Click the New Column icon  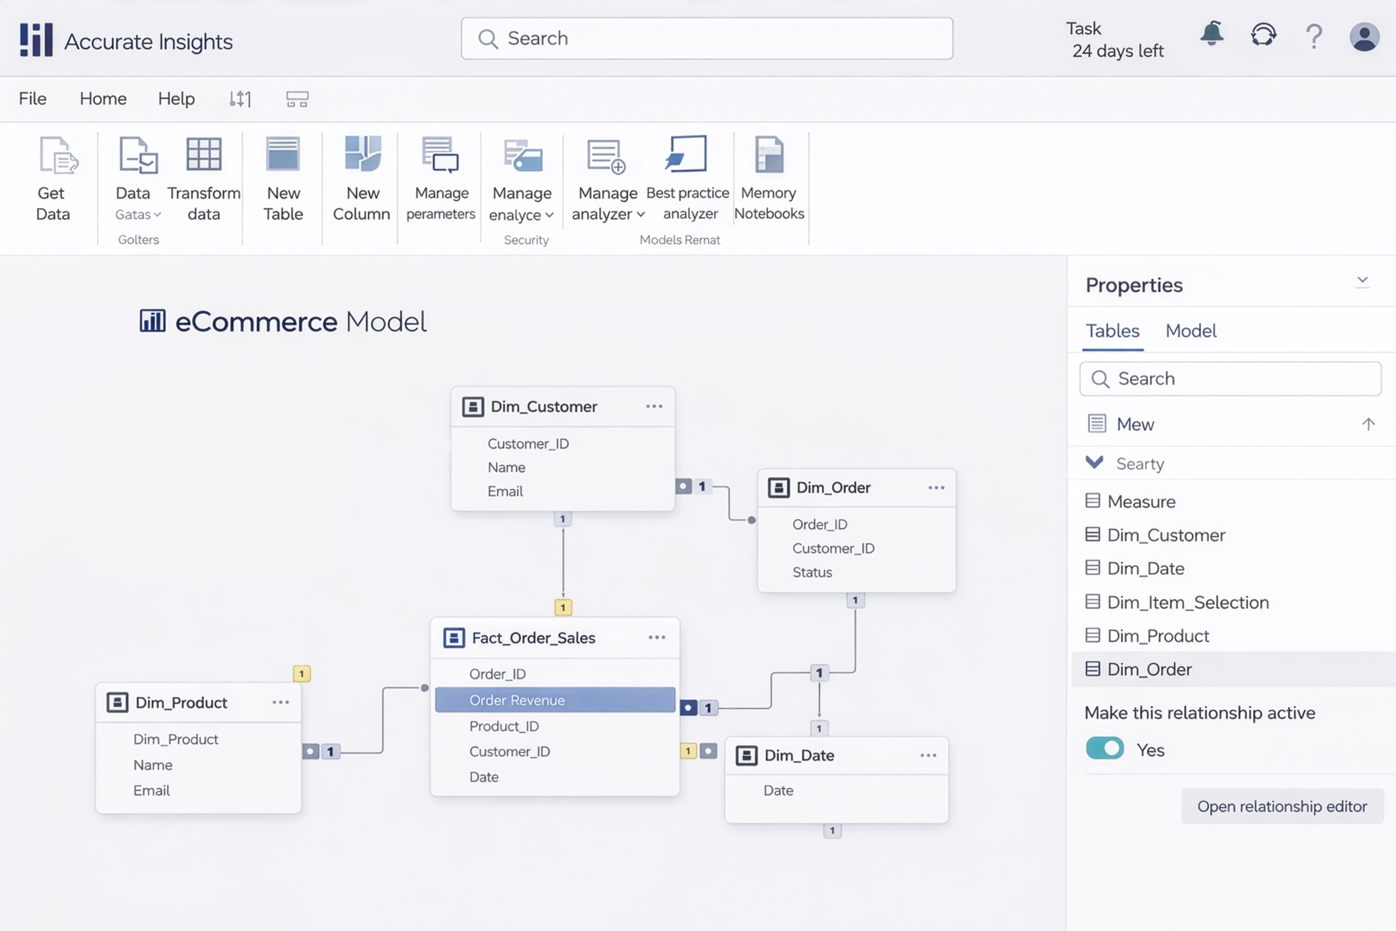(x=362, y=154)
